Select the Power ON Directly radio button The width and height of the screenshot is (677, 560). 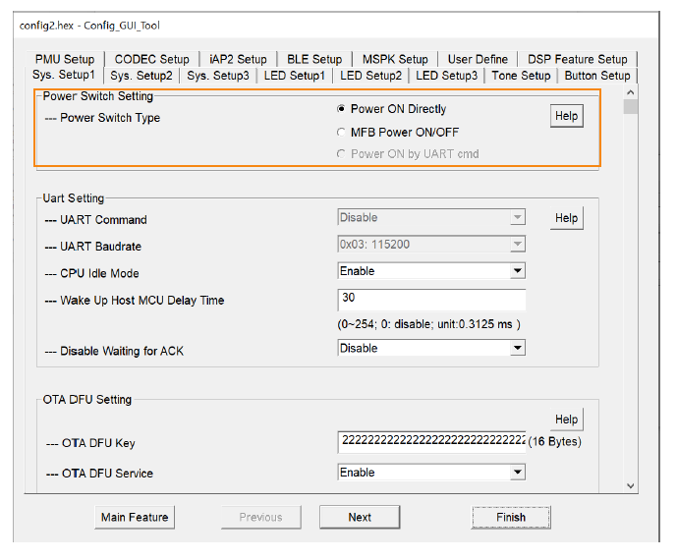(x=342, y=109)
